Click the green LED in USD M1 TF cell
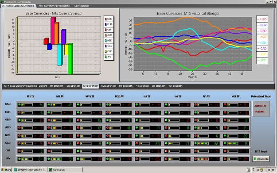This screenshot has height=173, width=277. tap(20, 104)
